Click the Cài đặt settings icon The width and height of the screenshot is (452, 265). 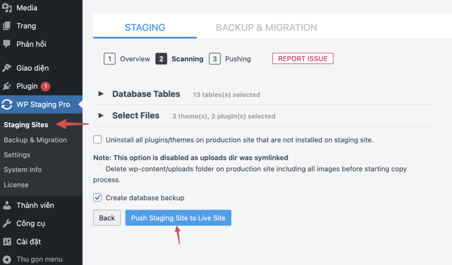pos(7,242)
